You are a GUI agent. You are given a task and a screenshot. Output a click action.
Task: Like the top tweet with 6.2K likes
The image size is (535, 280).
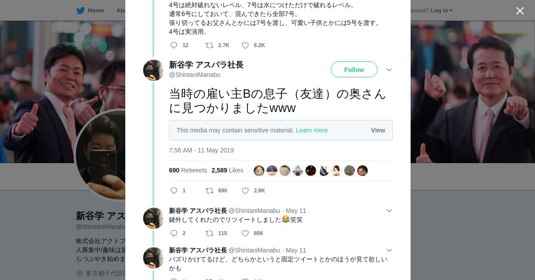(245, 45)
